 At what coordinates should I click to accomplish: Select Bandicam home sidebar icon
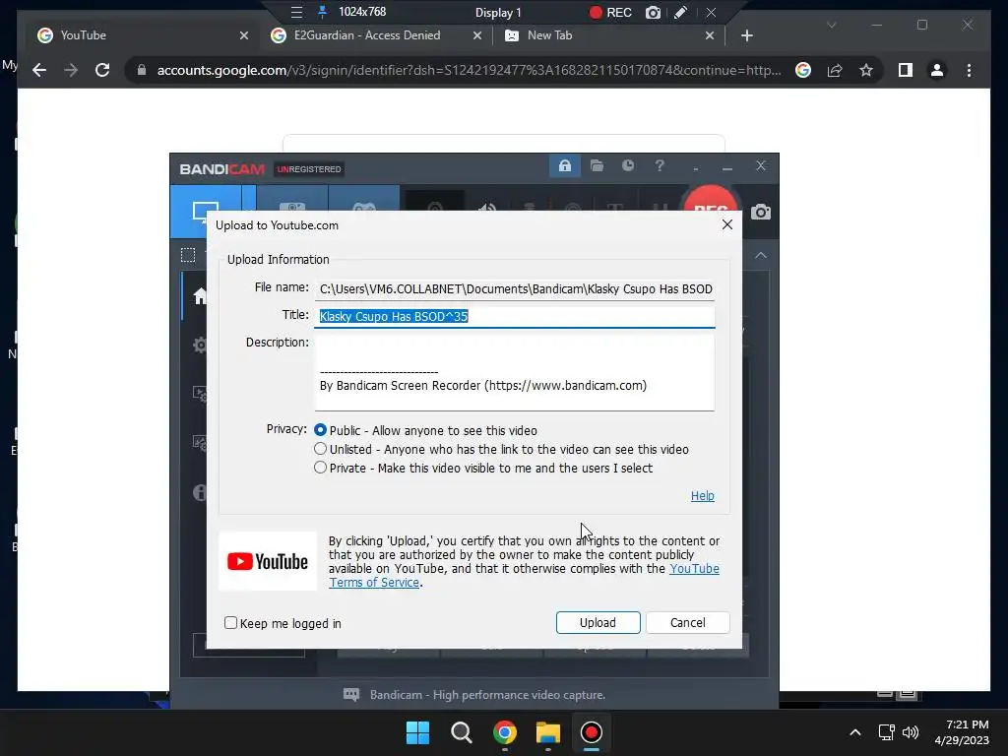point(199,296)
